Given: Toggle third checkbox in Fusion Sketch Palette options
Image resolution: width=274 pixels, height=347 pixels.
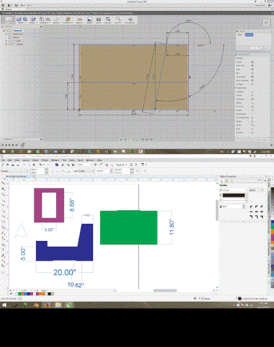Looking at the screenshot, I should click(252, 69).
